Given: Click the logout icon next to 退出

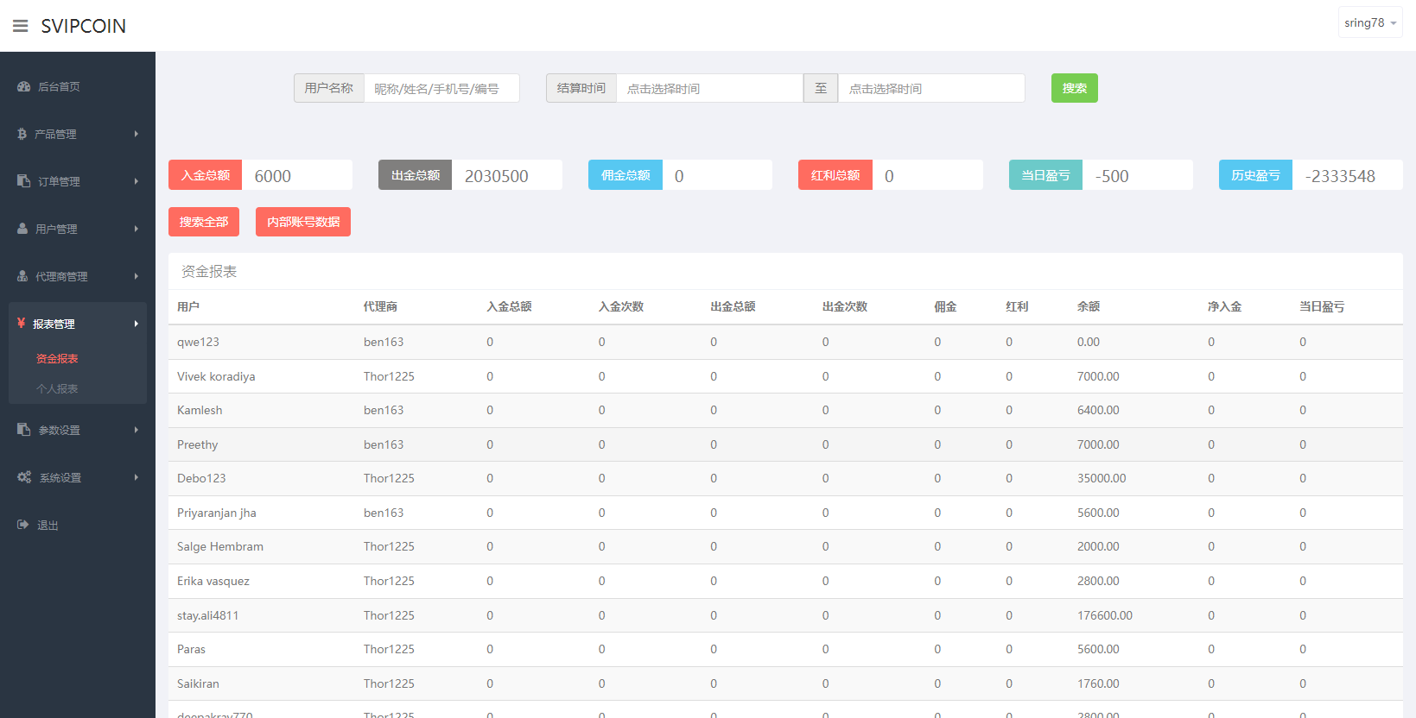Looking at the screenshot, I should [x=22, y=525].
